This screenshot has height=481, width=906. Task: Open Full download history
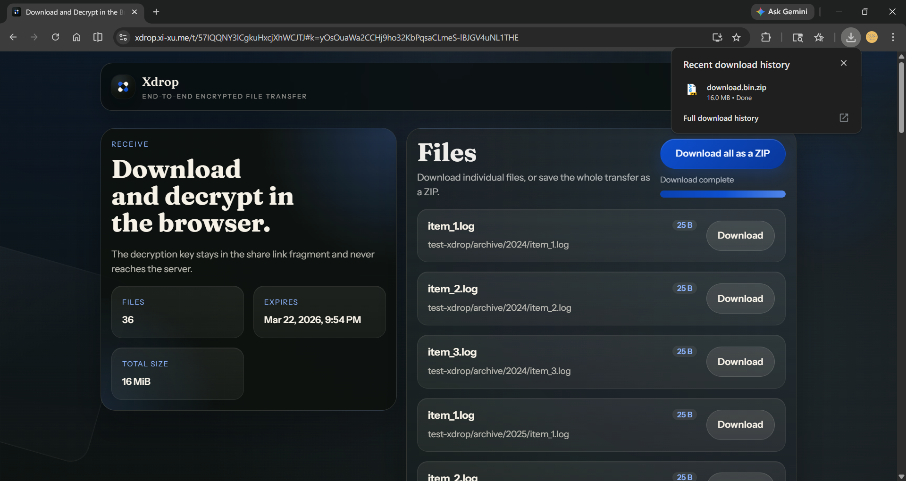point(721,118)
